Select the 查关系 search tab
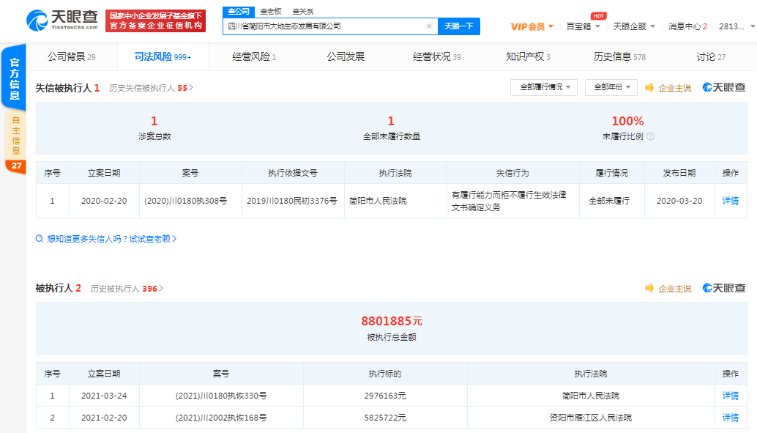The height and width of the screenshot is (433, 757). 302,11
